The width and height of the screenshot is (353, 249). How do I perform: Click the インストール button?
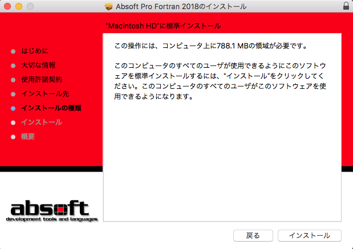(310, 235)
